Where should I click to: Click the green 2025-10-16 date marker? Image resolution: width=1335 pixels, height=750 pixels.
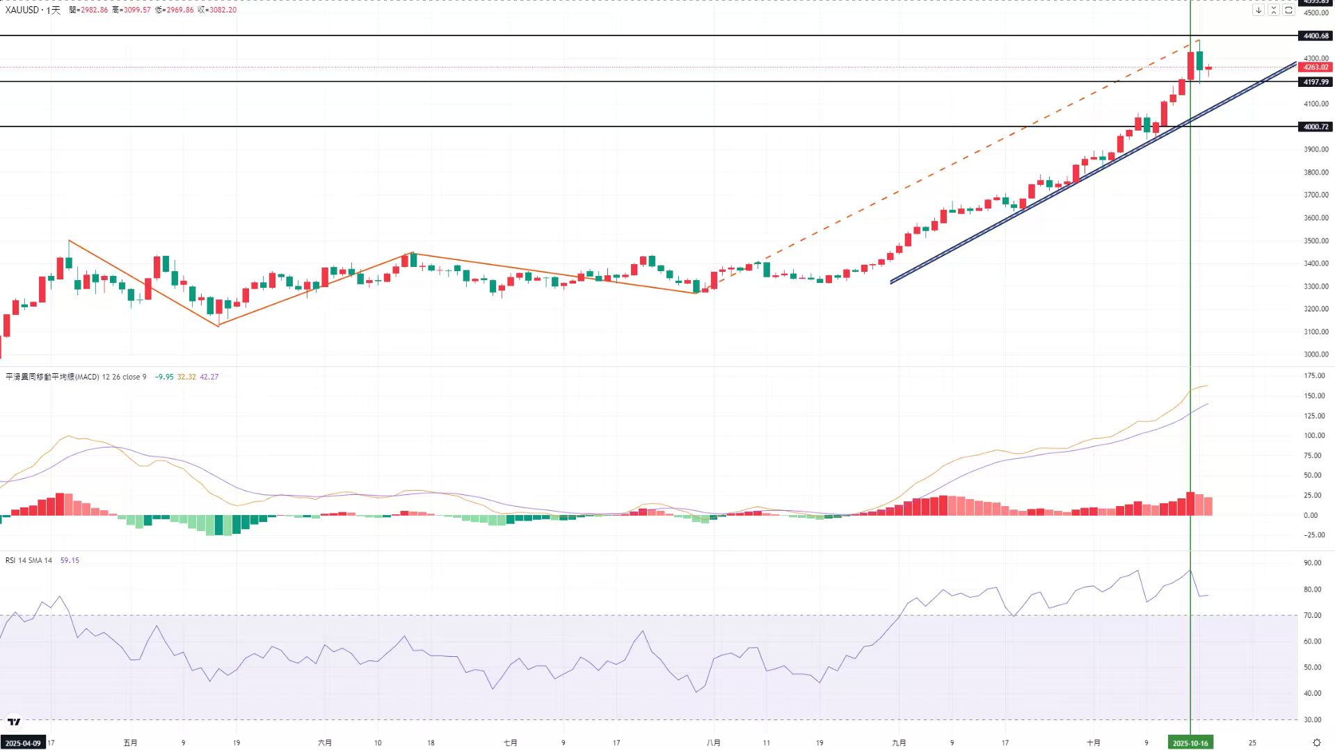(1190, 743)
